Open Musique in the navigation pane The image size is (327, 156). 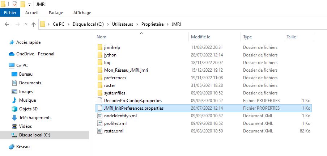click(27, 100)
